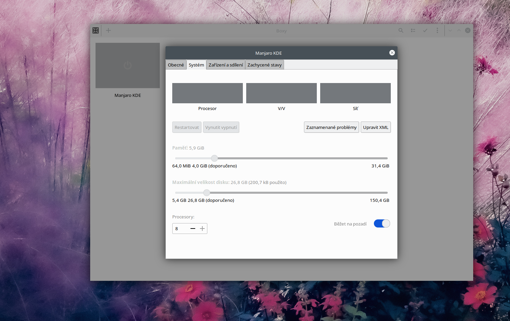The height and width of the screenshot is (321, 510).
Task: Click Upravit XML button
Action: pyautogui.click(x=376, y=127)
